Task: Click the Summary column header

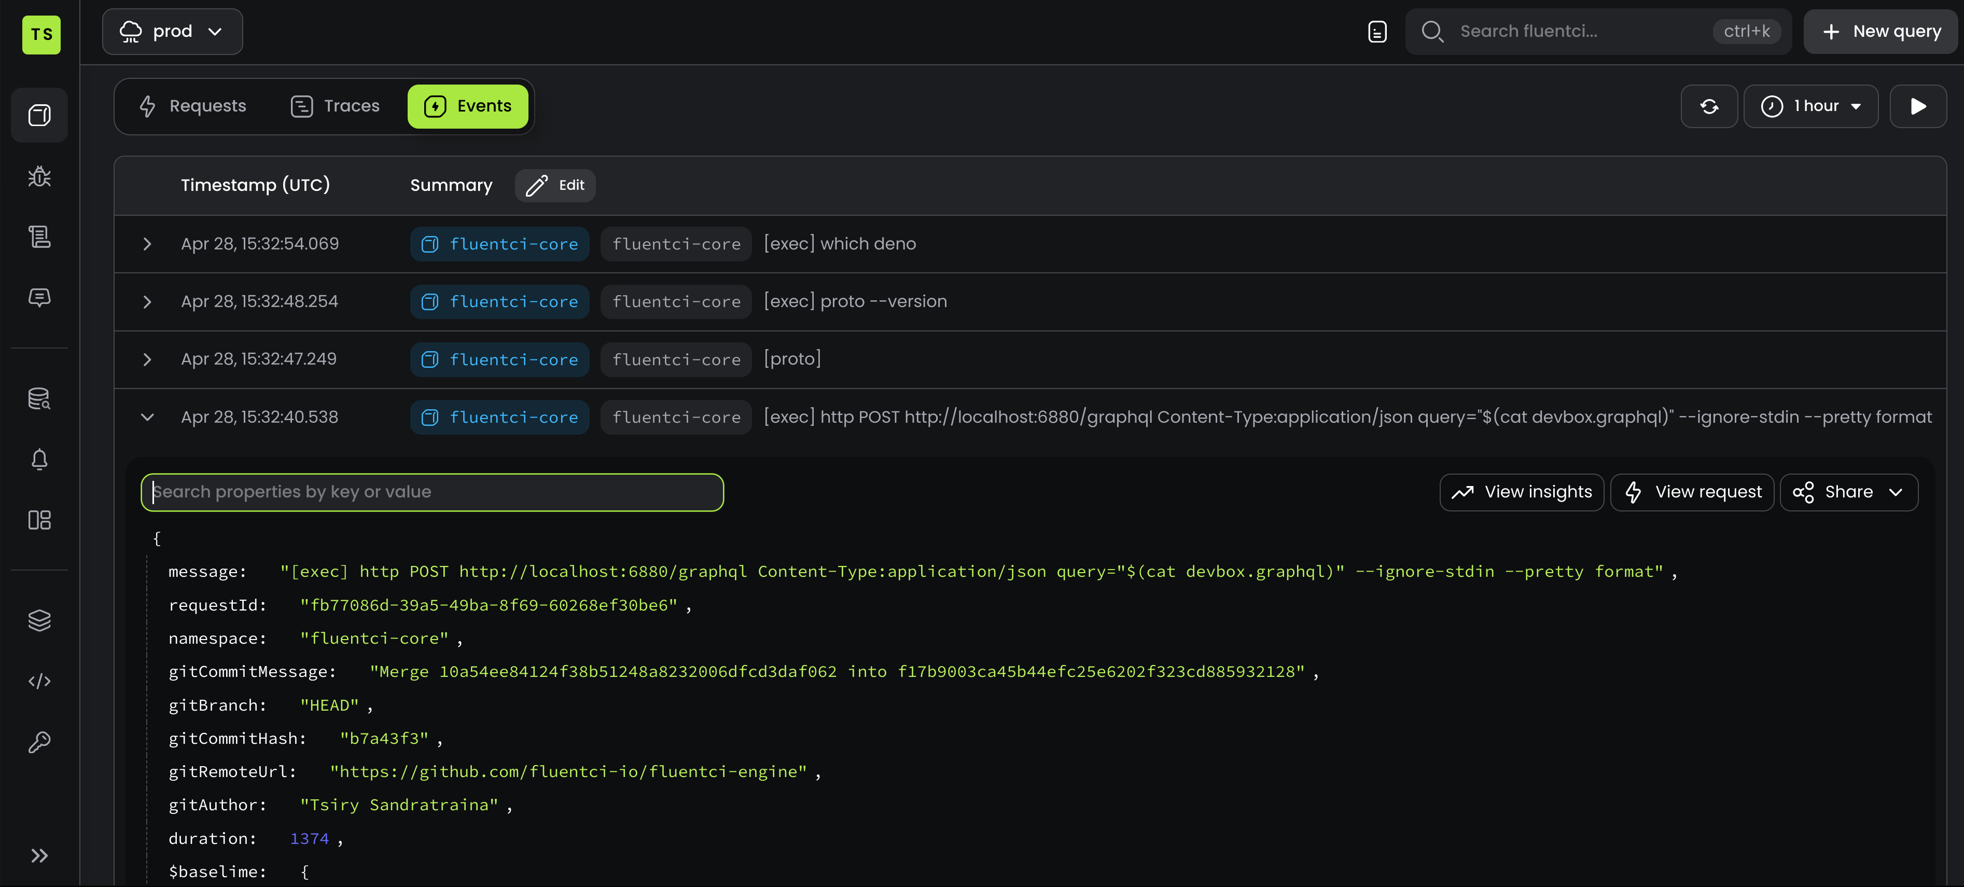Action: coord(451,185)
